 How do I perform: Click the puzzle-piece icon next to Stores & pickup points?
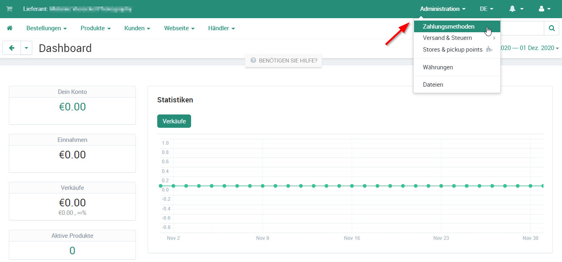[x=489, y=50]
